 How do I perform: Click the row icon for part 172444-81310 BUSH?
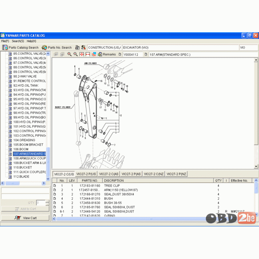click(x=55, y=199)
